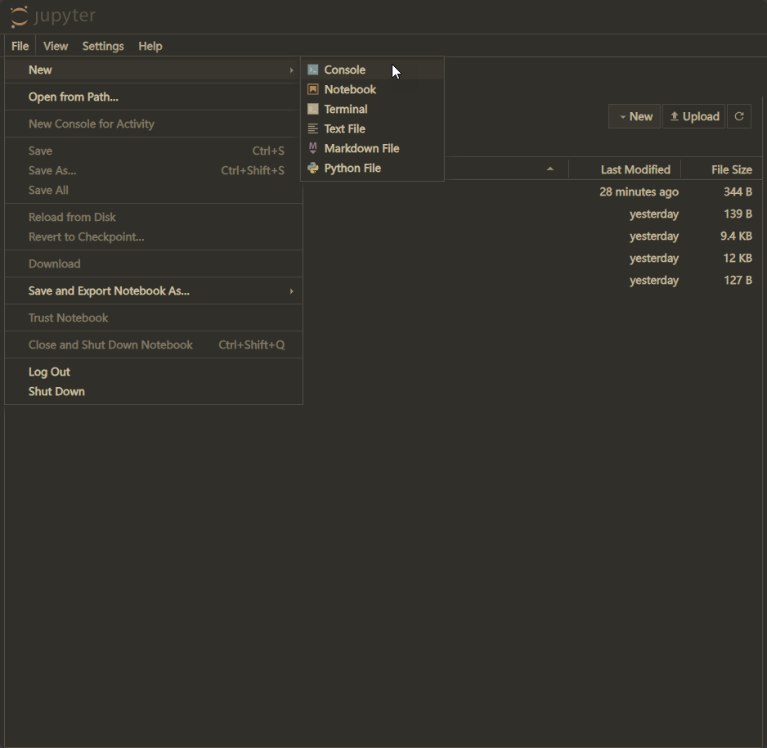Open the Settings menu
The height and width of the screenshot is (748, 767).
click(x=103, y=46)
